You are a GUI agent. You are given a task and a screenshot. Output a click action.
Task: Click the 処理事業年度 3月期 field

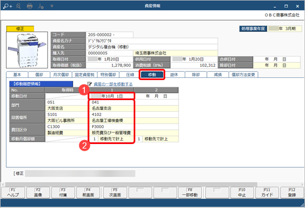(x=284, y=29)
